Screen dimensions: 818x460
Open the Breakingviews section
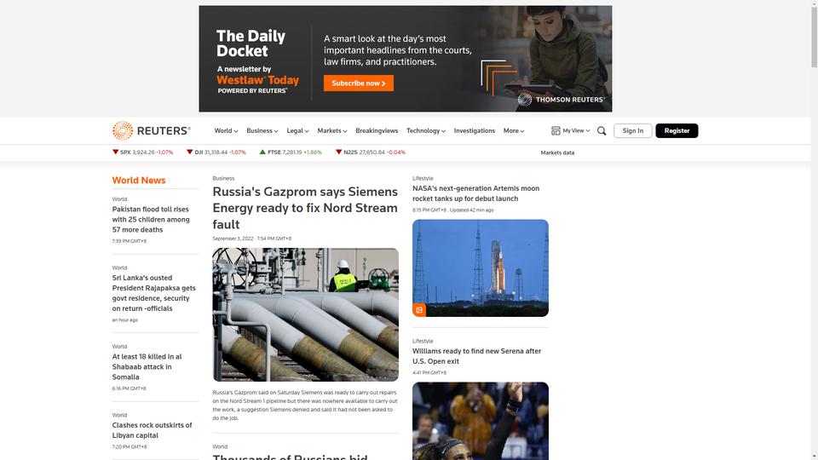click(377, 131)
